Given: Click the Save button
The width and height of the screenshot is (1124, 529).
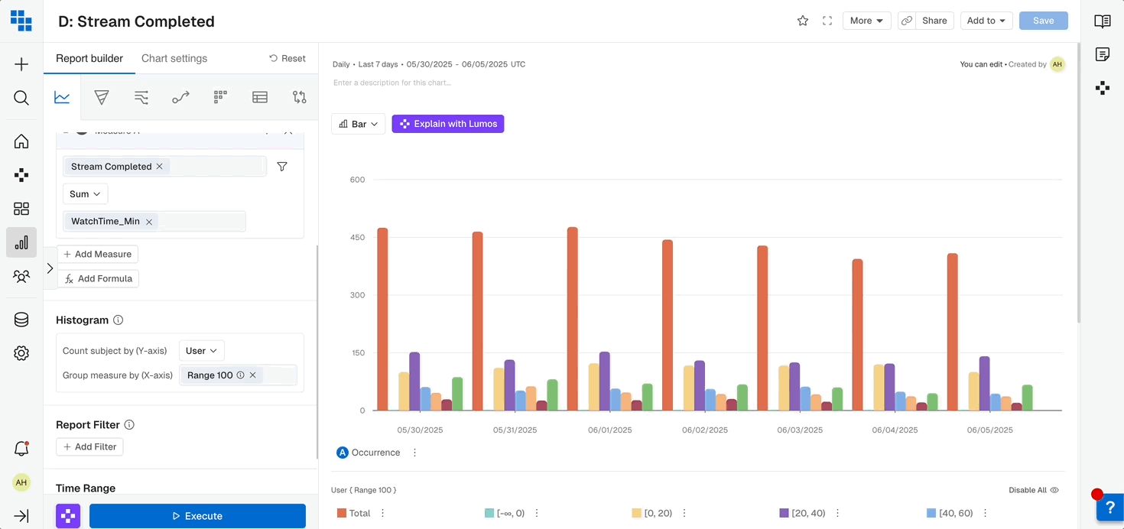Looking at the screenshot, I should tap(1044, 21).
